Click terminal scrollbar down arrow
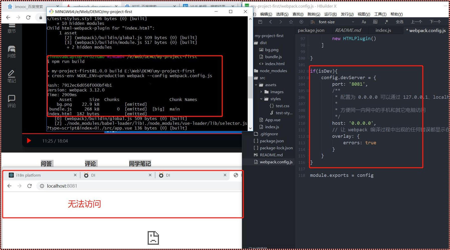450x250 pixels. coord(250,128)
